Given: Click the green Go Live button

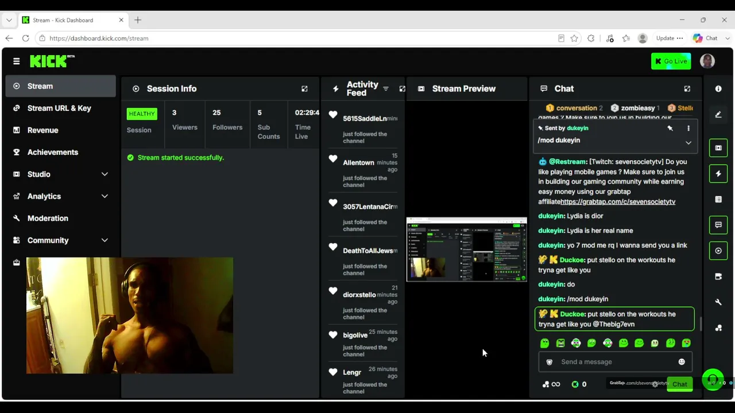Looking at the screenshot, I should pyautogui.click(x=671, y=61).
